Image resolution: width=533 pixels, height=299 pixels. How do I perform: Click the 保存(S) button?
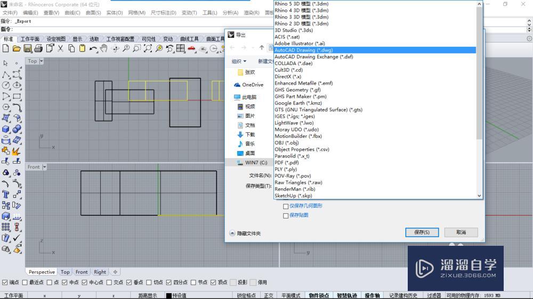point(422,232)
